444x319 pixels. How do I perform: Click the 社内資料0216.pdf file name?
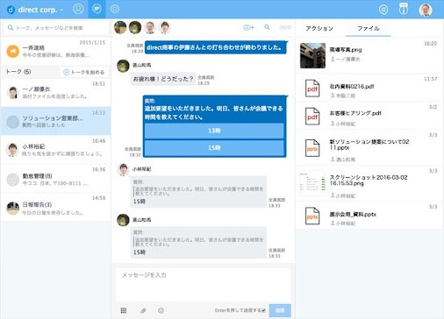point(352,86)
